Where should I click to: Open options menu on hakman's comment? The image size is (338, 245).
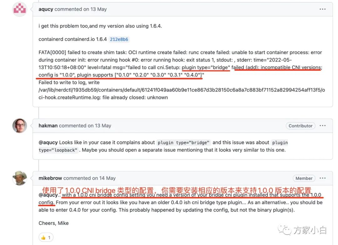pyautogui.click(x=322, y=126)
